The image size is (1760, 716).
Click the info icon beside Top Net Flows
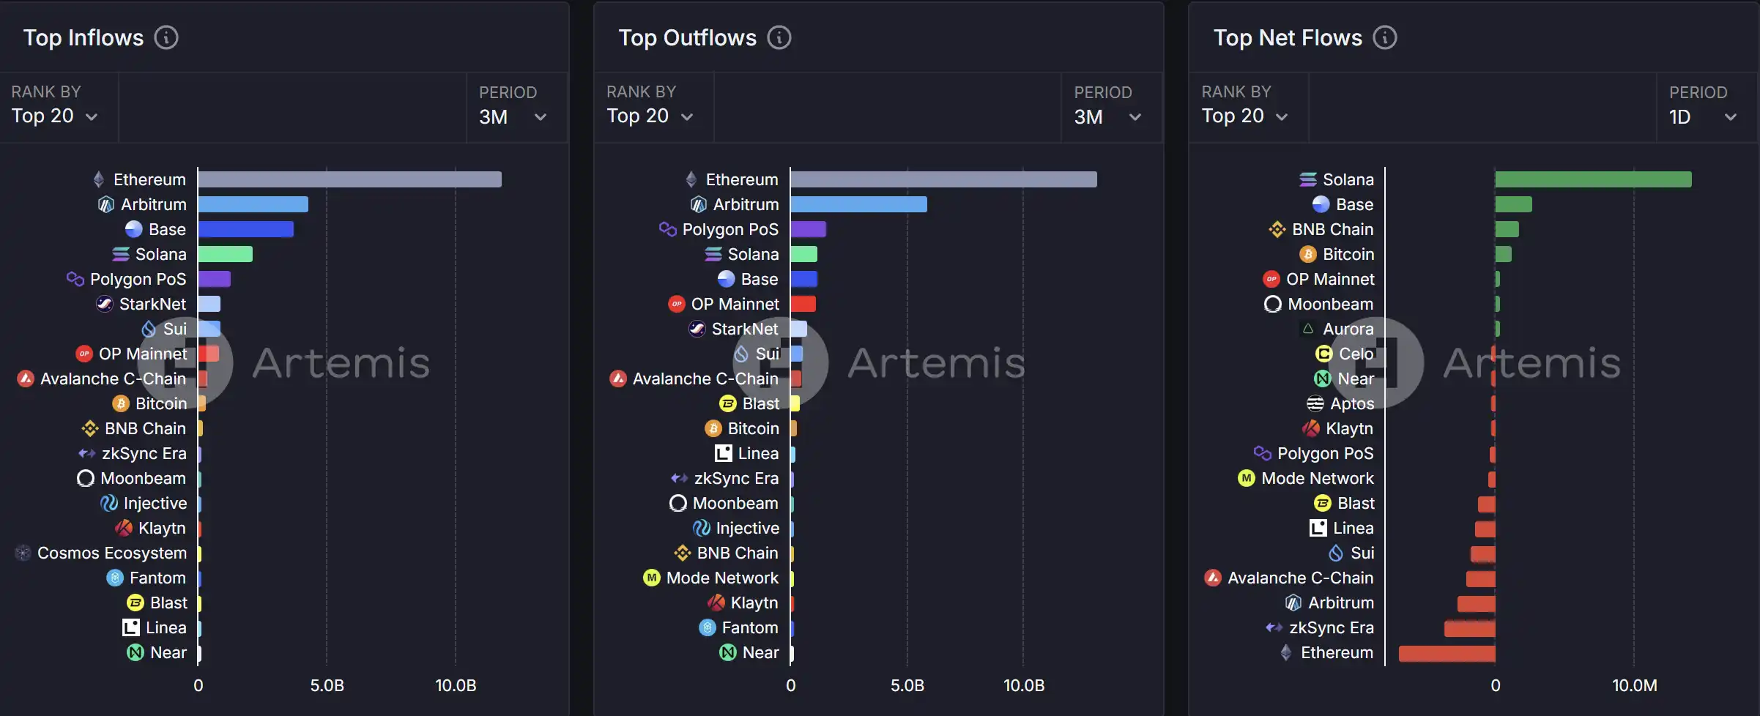pos(1384,37)
